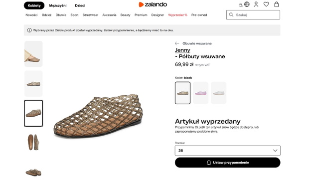The height and width of the screenshot is (181, 309).
Task: Switch to the Dzieci category
Action: 80,5
